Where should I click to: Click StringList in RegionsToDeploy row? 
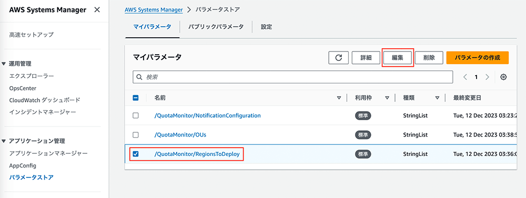[x=416, y=154]
